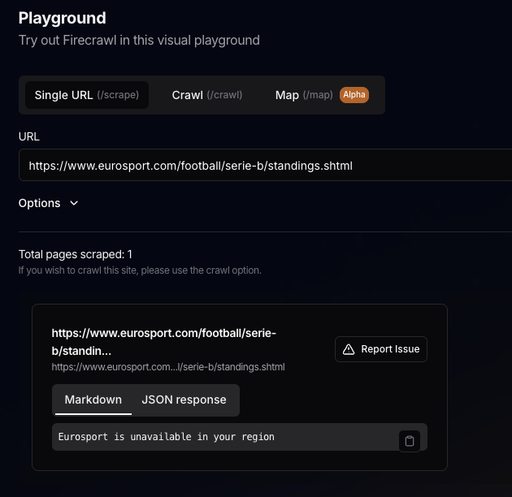Select the Single URL scrape mode
Screen dimensions: 512x497
tap(86, 95)
